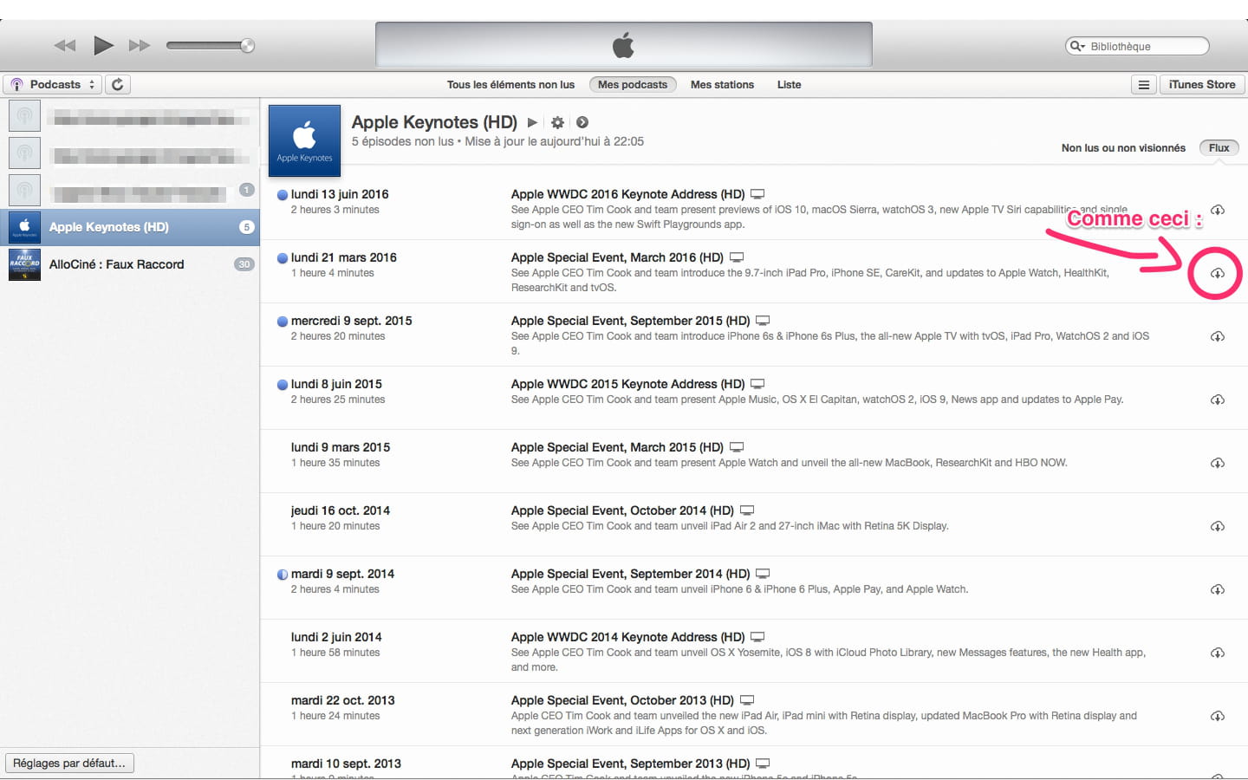Click video icon beside WWDC 2014 Keynote
The width and height of the screenshot is (1248, 780).
click(757, 637)
